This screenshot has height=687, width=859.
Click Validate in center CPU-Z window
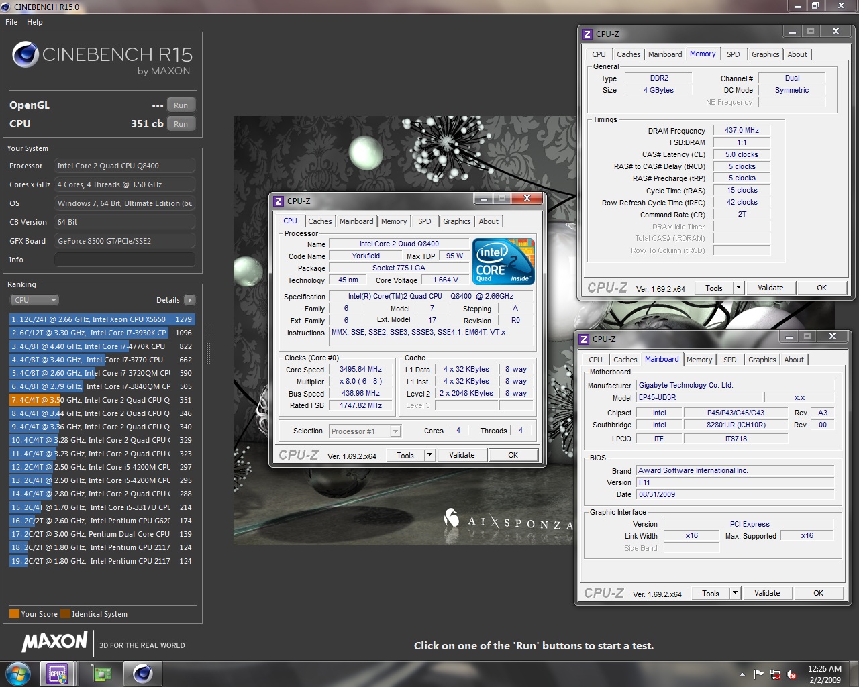pos(462,455)
